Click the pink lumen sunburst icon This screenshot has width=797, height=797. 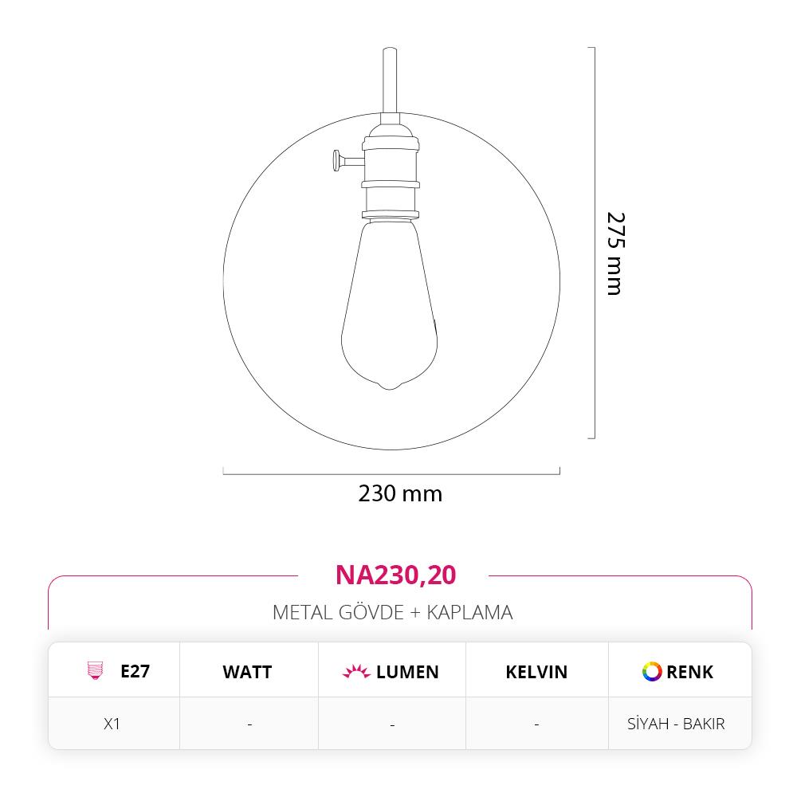point(356,672)
